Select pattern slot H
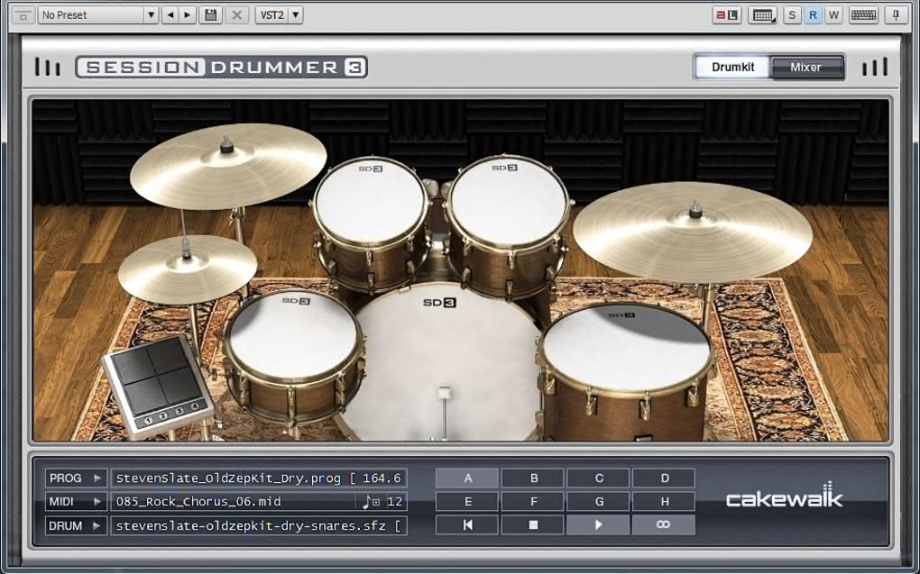This screenshot has width=920, height=574. [663, 501]
